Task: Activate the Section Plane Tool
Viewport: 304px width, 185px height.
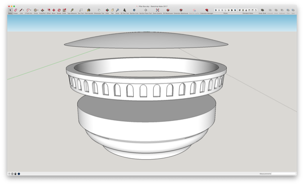Action: point(145,10)
